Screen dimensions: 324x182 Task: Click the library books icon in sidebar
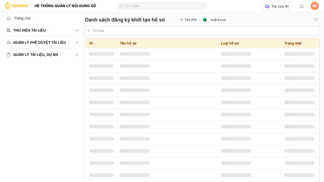[x=9, y=30]
